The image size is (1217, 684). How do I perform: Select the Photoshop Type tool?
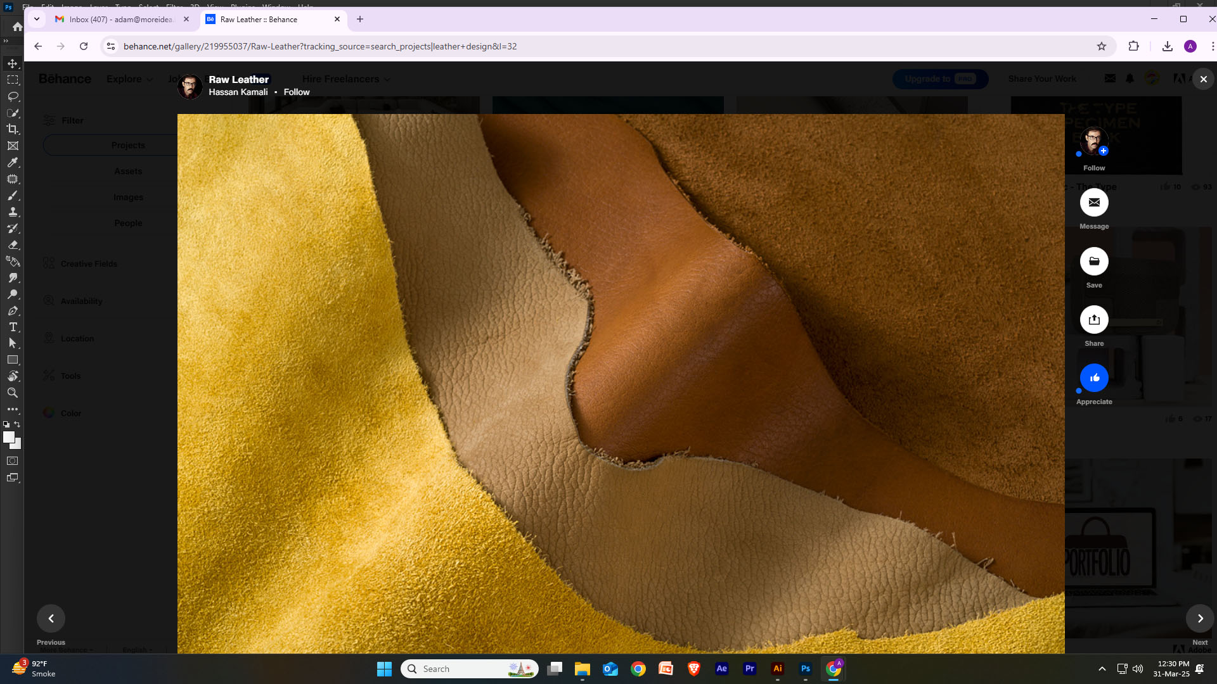(x=13, y=327)
